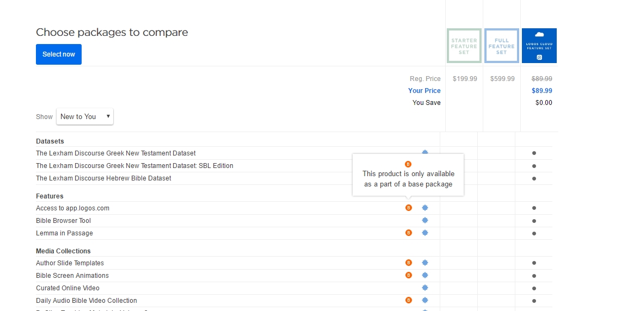Select the Starter Feature Set package

[x=464, y=46]
